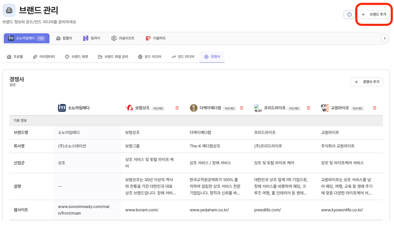
Task: Click description starting 한국교직원공제회가 100%
Action: [x=215, y=186]
